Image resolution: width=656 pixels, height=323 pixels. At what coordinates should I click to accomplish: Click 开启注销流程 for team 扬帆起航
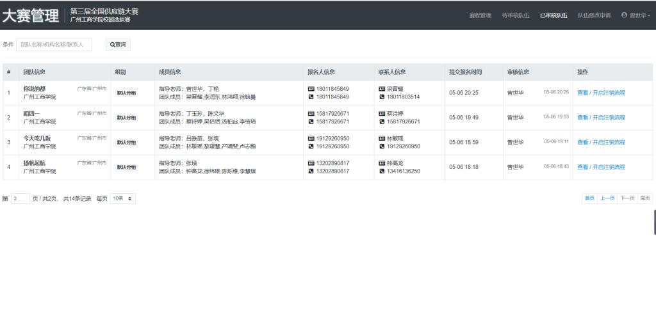pyautogui.click(x=609, y=167)
